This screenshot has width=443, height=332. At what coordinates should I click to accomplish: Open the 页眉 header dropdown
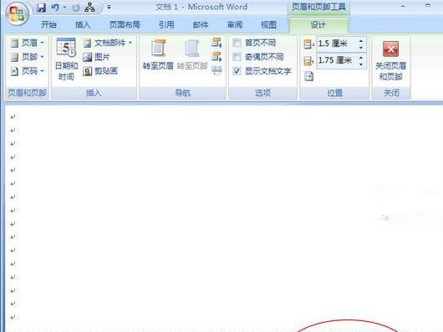coord(28,43)
